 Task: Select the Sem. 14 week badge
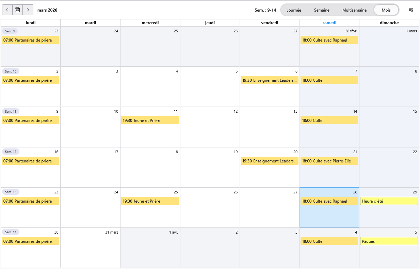point(10,232)
